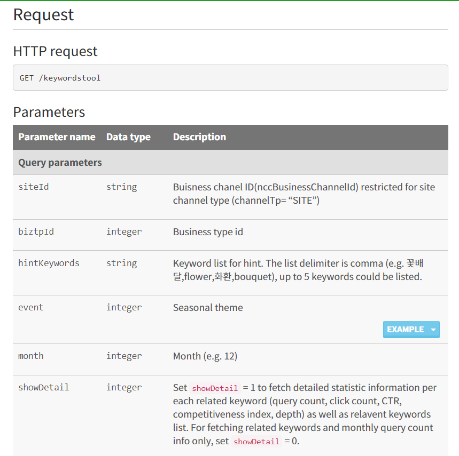
Task: Select the showDetail parameter name
Action: click(x=44, y=388)
